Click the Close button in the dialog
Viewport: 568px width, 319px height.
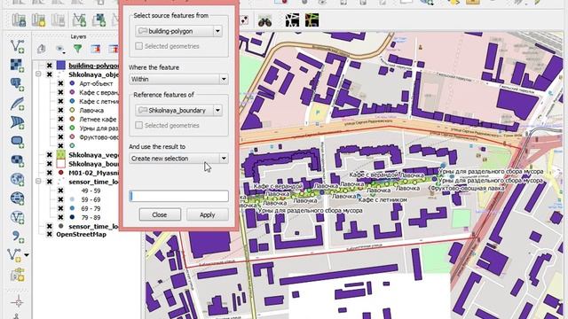(160, 214)
